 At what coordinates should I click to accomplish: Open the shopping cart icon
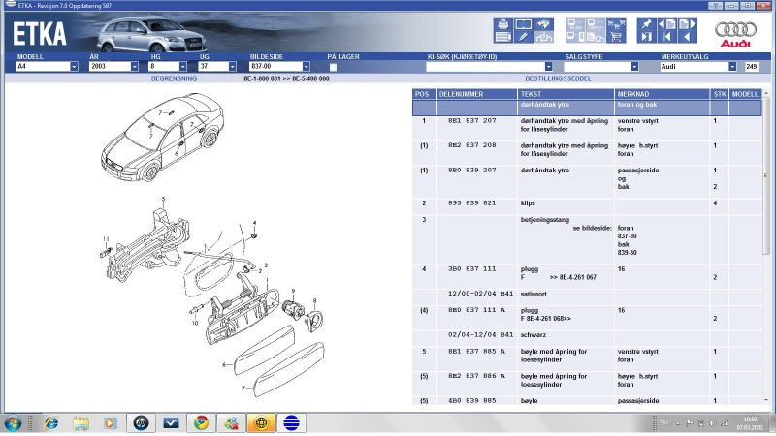click(614, 36)
